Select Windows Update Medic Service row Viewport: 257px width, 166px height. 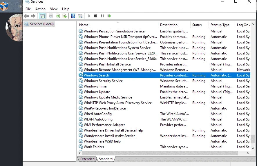click(164, 97)
